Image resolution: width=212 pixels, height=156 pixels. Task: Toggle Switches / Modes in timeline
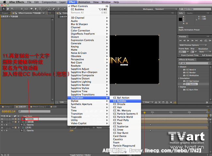[x=80, y=155]
